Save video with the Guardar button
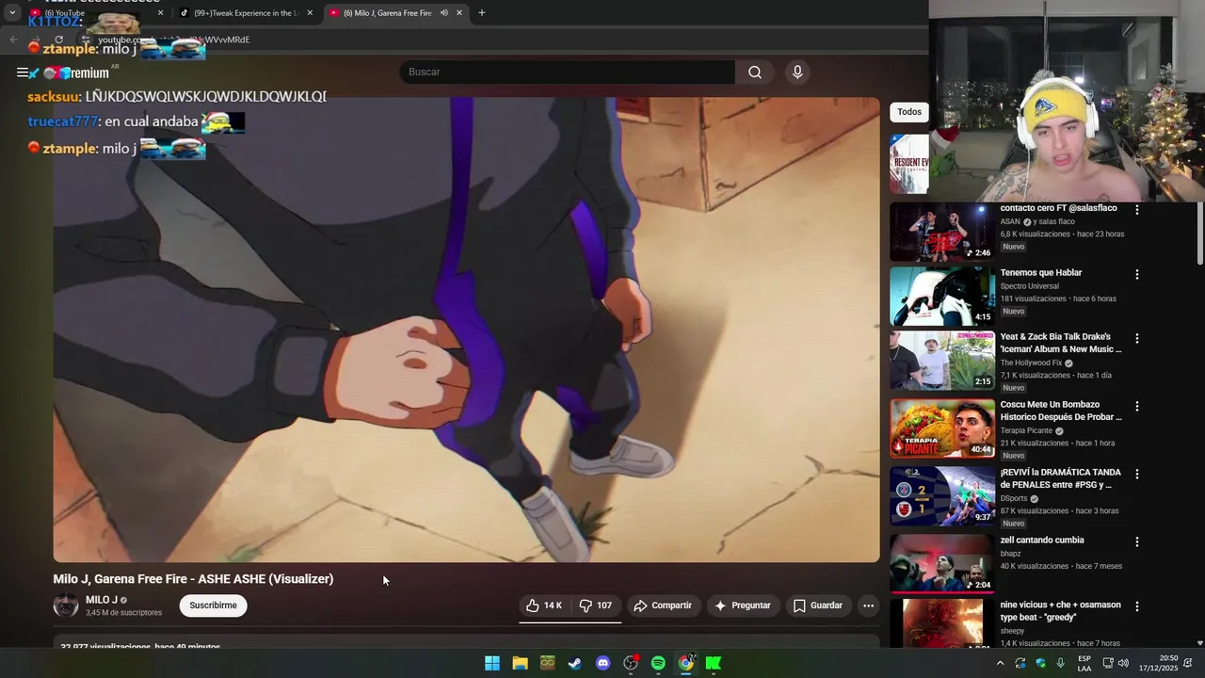Viewport: 1205px width, 678px height. (818, 605)
